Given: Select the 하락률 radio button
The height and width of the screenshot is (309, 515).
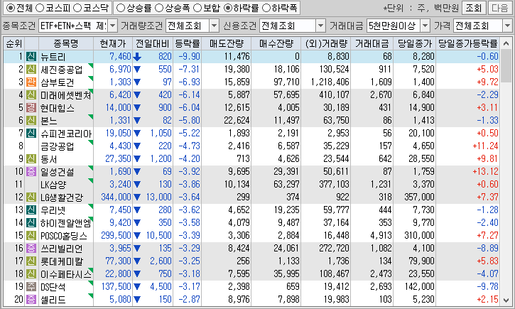Looking at the screenshot, I should pyautogui.click(x=227, y=8).
